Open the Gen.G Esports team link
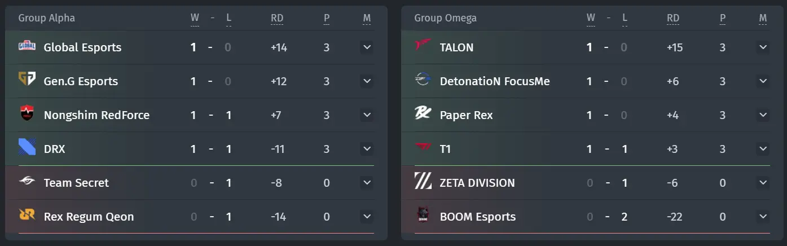The width and height of the screenshot is (787, 246). [81, 81]
